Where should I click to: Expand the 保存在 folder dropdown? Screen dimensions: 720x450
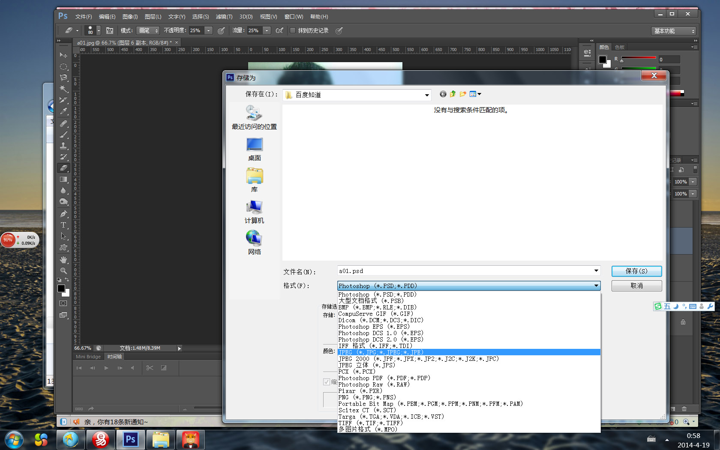[427, 95]
